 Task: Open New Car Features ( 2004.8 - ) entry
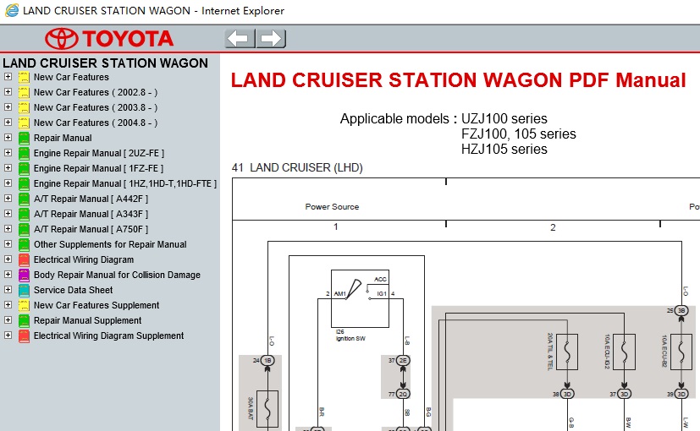(x=96, y=123)
